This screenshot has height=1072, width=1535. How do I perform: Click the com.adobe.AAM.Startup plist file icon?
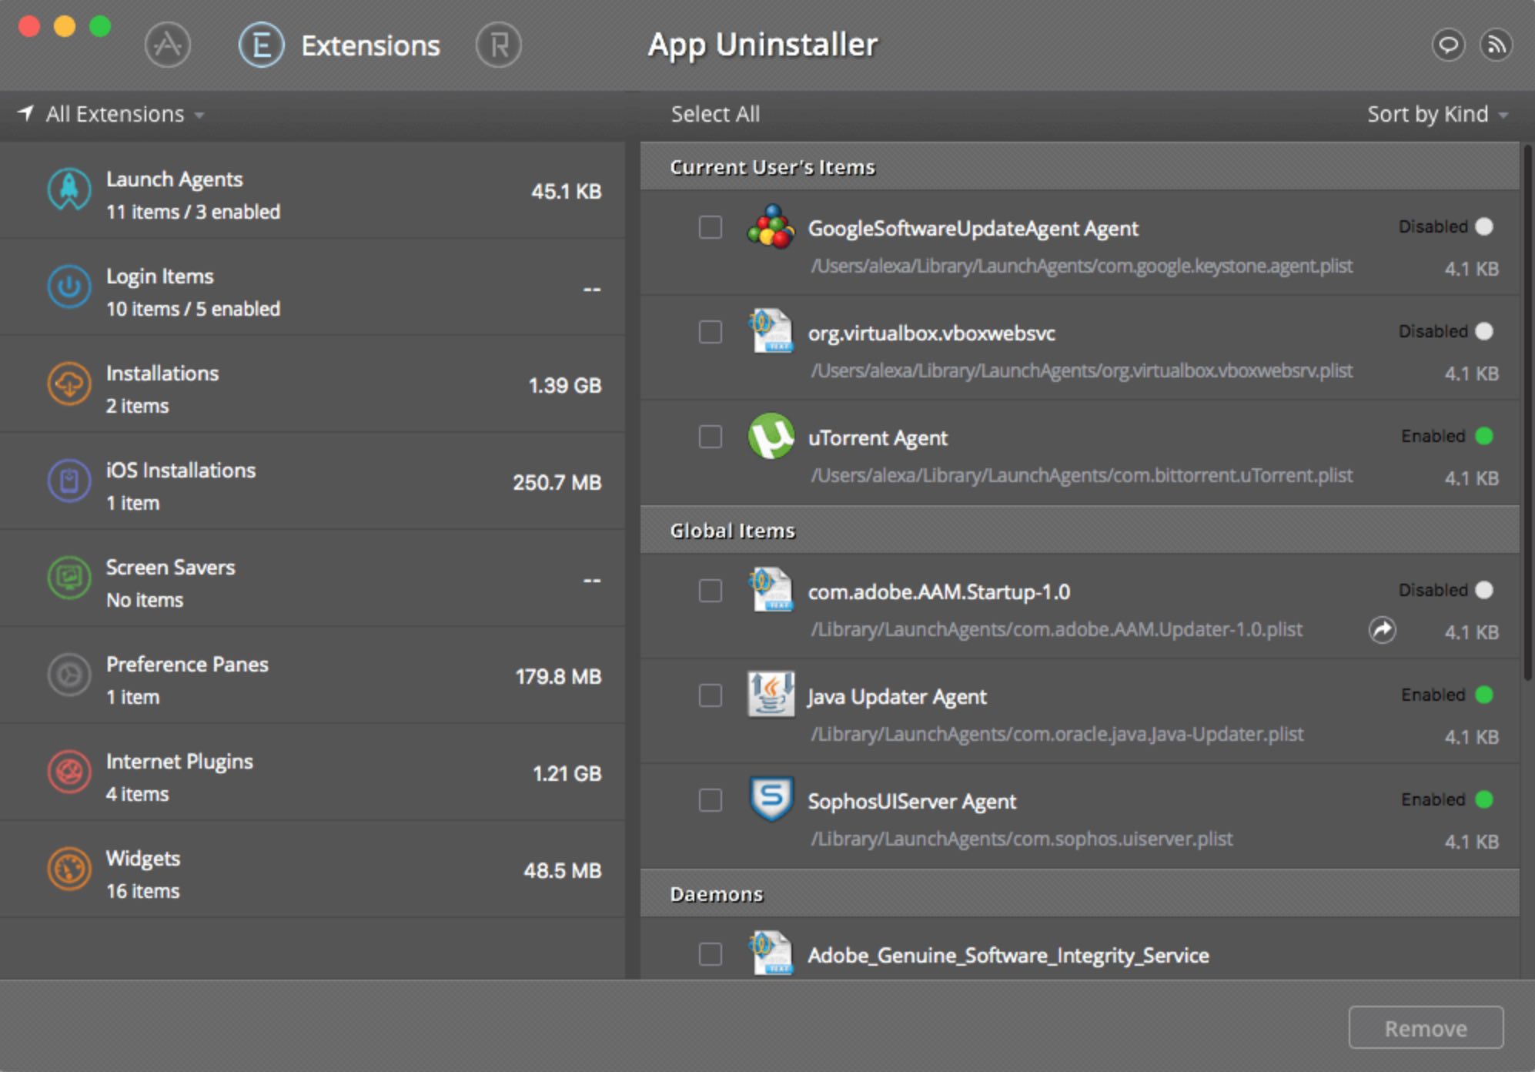pyautogui.click(x=771, y=590)
